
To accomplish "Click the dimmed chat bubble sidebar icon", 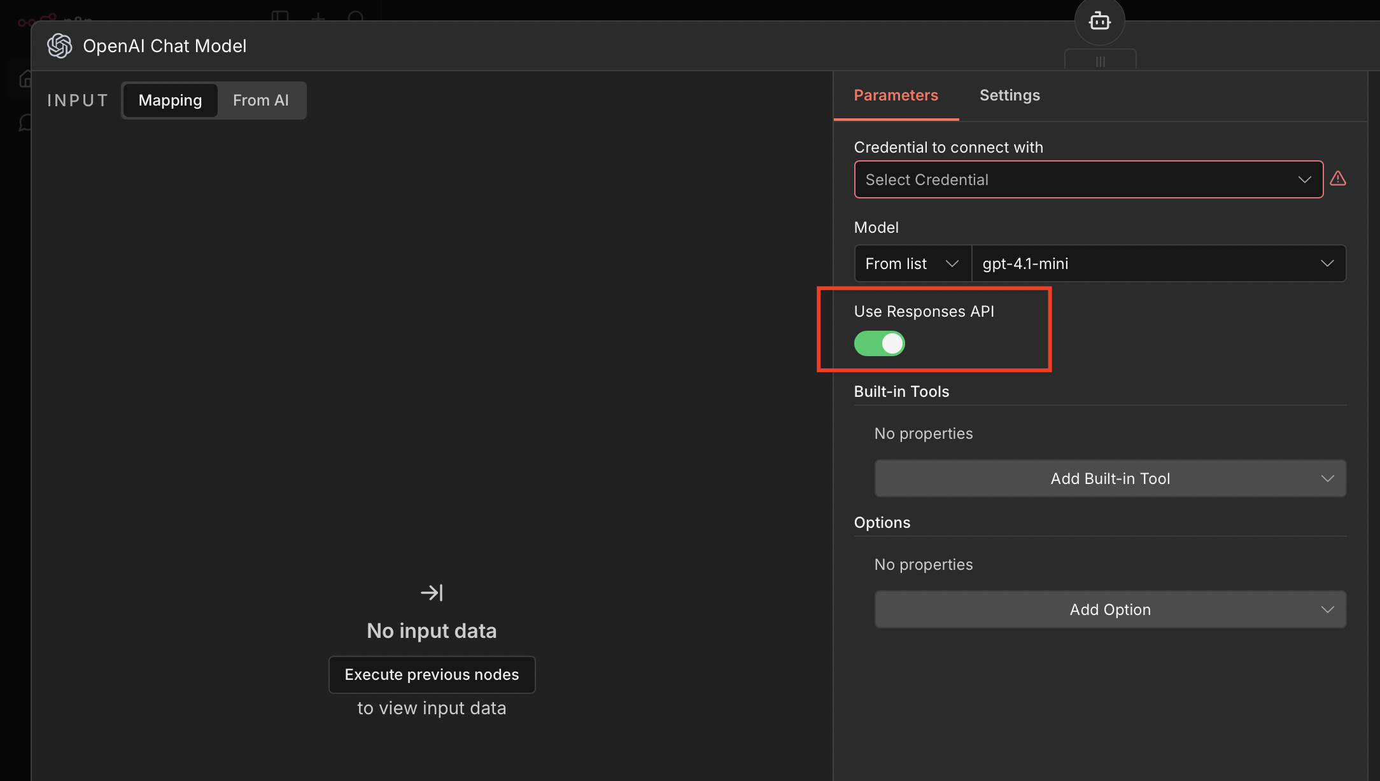I will click(25, 122).
